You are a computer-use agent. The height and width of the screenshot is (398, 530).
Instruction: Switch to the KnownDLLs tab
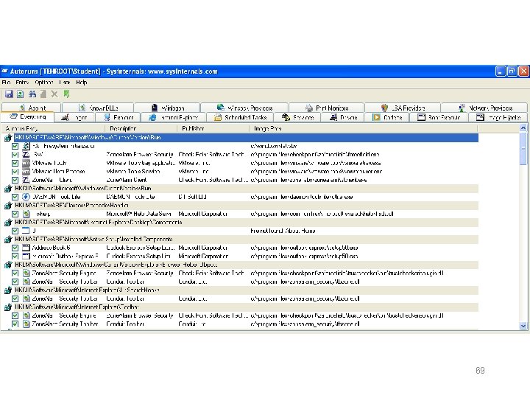(x=98, y=108)
